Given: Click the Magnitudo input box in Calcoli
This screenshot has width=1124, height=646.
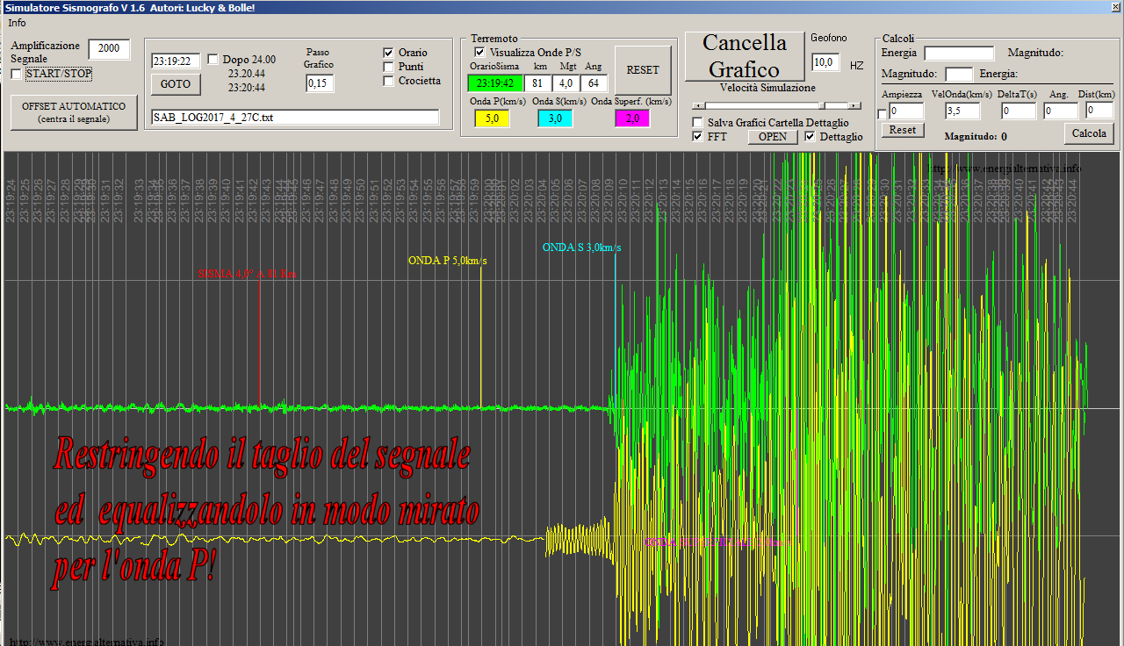Looking at the screenshot, I should [959, 75].
